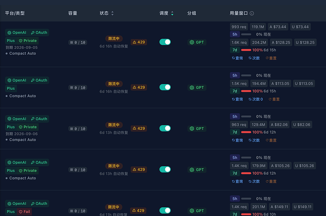Turn off scheduling toggle in the fourth row
Screen dimensions: 326x216
click(165, 169)
